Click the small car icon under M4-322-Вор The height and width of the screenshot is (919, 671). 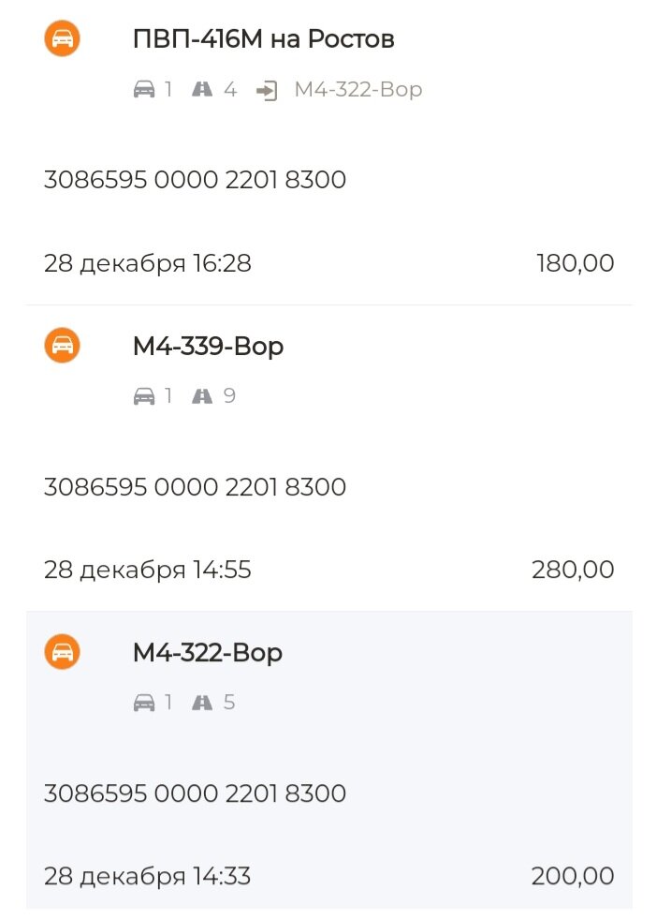[145, 702]
